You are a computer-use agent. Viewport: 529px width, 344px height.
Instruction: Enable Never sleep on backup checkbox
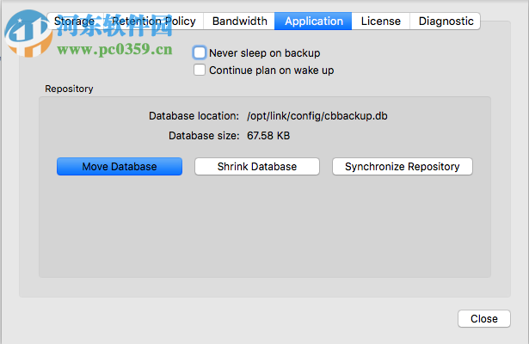tap(199, 52)
